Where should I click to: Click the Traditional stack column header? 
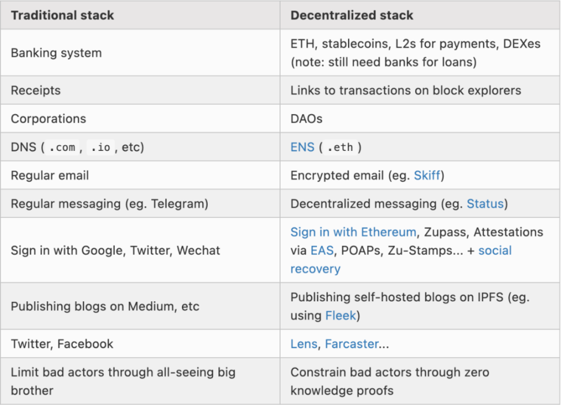coord(62,16)
